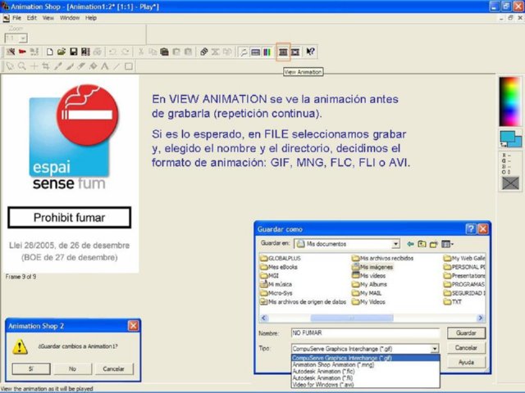Viewport: 525px width, 393px height.
Task: Open the Banner Wizard red flag icon
Action: pos(22,52)
